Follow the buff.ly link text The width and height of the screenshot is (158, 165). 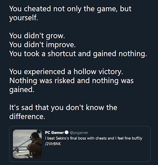pos(137,138)
